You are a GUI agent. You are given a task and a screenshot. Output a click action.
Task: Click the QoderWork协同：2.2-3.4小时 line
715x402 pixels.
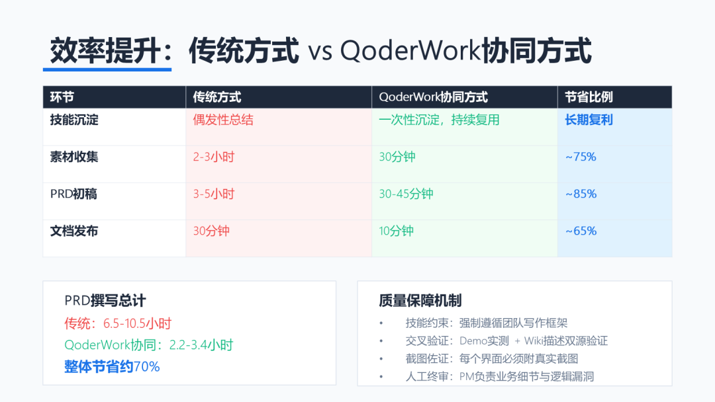click(149, 344)
